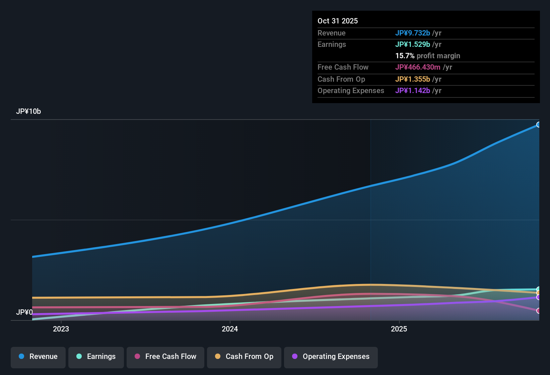Select the 2024 axis label
The height and width of the screenshot is (375, 550).
230,329
